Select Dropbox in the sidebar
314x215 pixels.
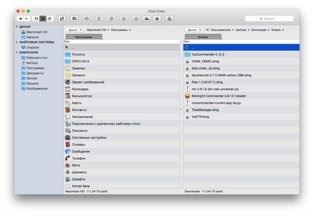click(33, 47)
